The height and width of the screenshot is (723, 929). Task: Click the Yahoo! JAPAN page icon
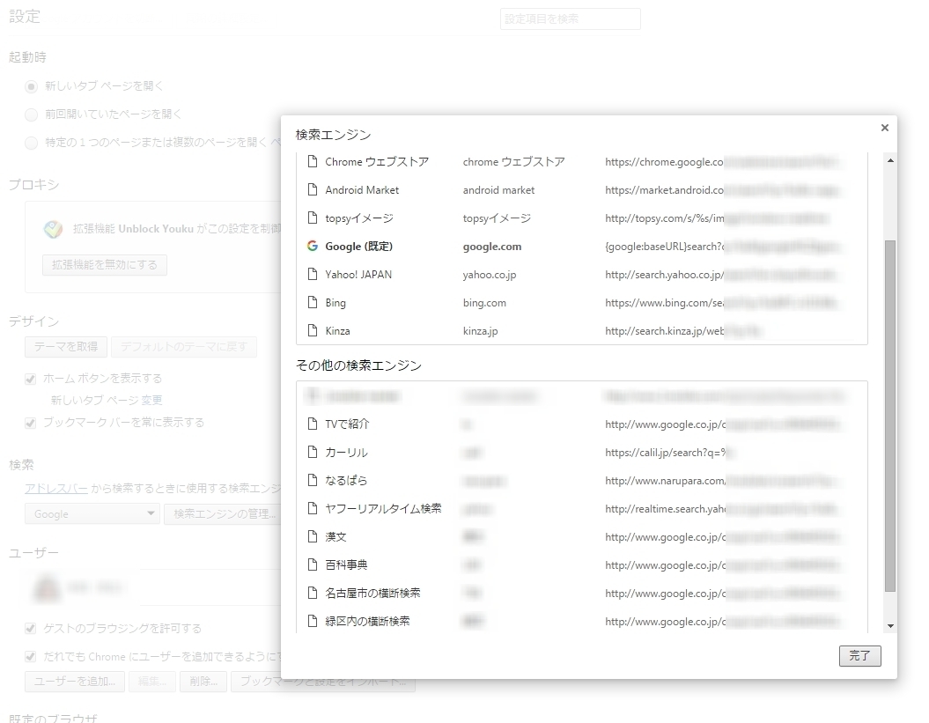313,275
